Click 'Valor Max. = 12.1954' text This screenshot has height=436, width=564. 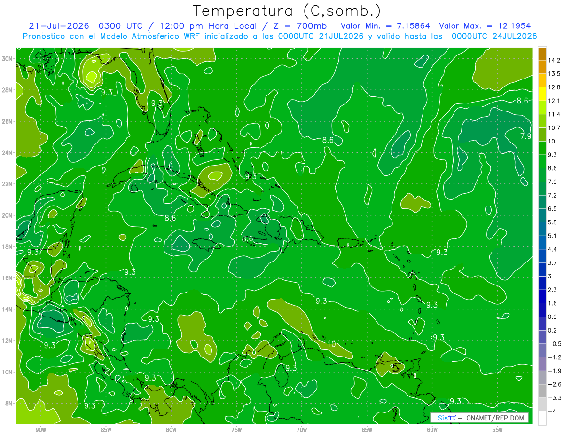click(485, 26)
